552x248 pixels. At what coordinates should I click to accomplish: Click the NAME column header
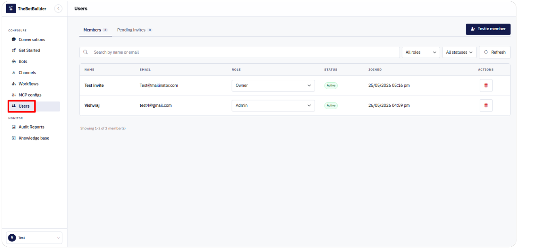(89, 69)
